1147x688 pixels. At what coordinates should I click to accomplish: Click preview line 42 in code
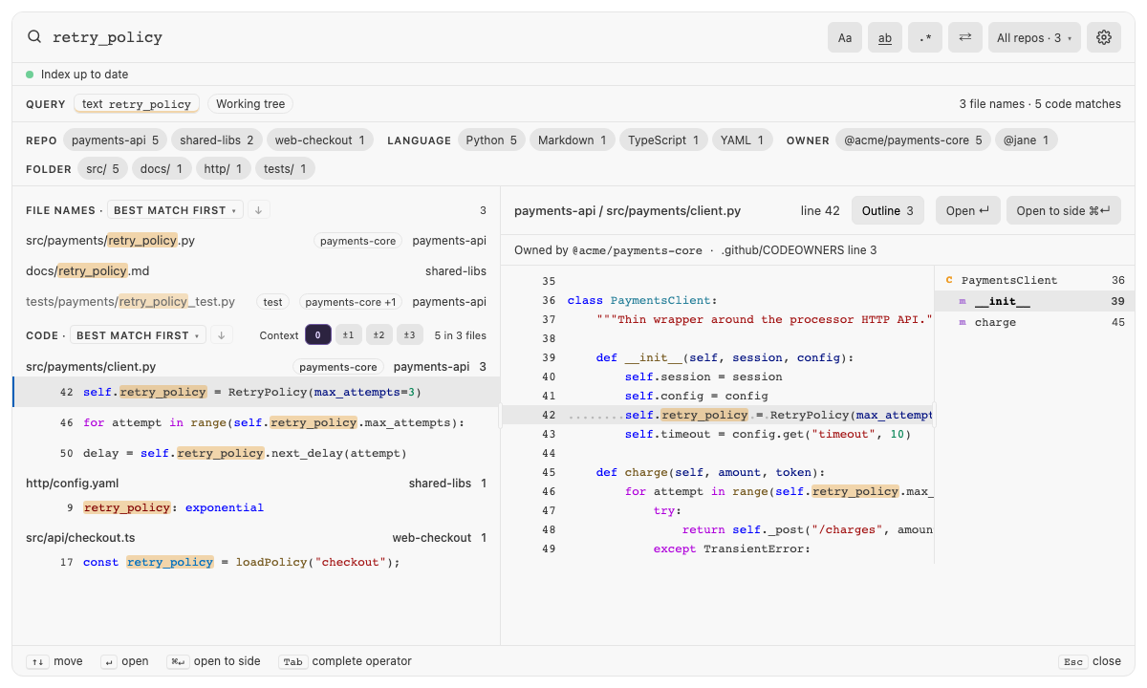click(718, 415)
